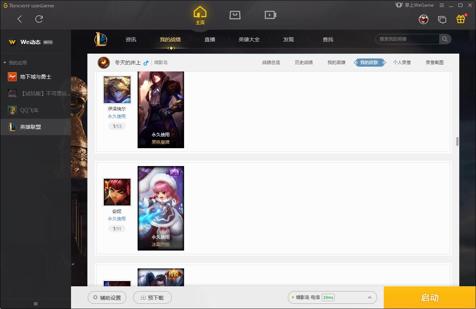Open the 黑桃皇牌 skin card

[x=161, y=109]
